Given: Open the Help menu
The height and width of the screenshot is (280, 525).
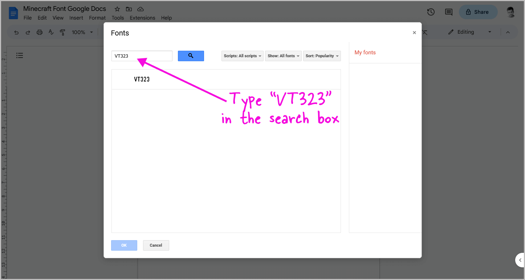Looking at the screenshot, I should (x=166, y=18).
